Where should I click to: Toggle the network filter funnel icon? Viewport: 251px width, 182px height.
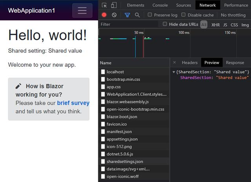coord(127,15)
